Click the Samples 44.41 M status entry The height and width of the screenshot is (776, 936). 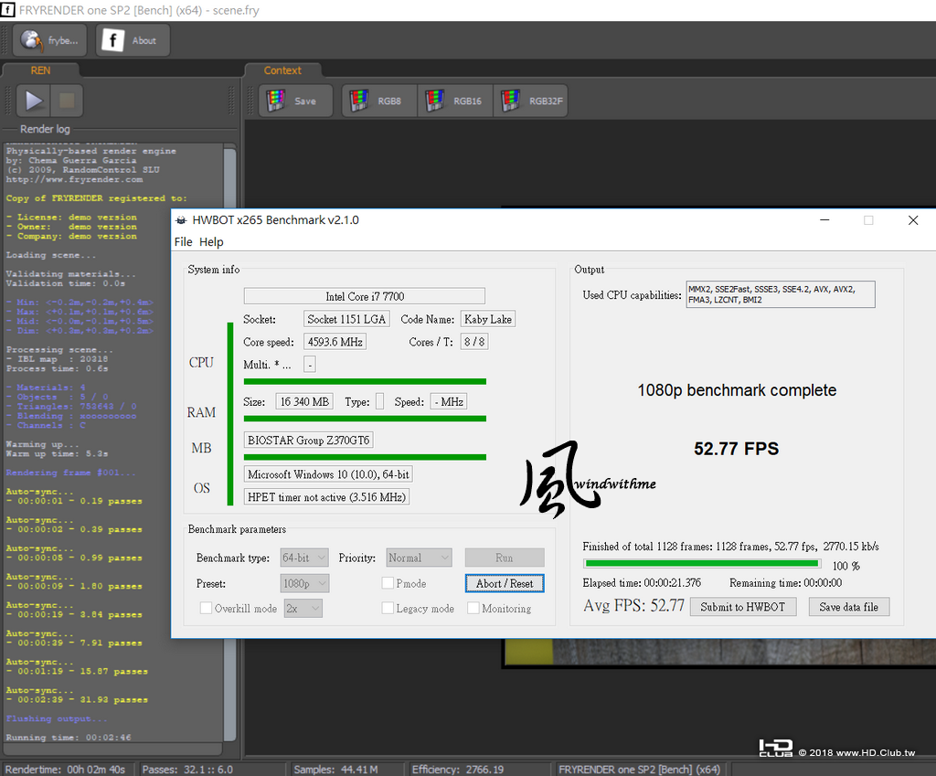[335, 770]
